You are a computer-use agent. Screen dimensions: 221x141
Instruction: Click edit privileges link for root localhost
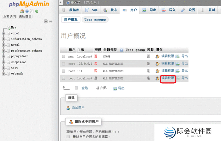pyautogui.click(x=168, y=78)
